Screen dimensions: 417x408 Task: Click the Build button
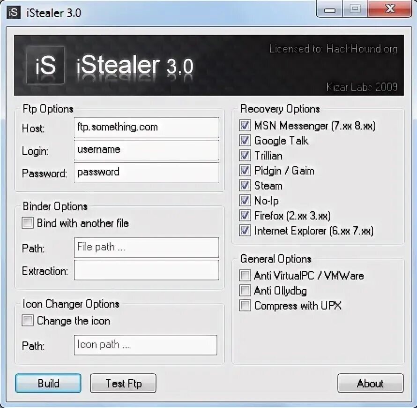(48, 383)
